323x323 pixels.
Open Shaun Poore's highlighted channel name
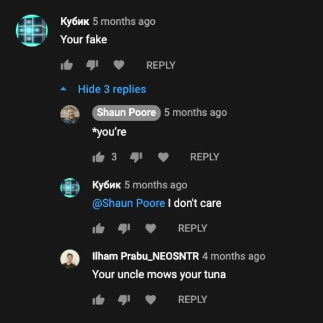(127, 113)
